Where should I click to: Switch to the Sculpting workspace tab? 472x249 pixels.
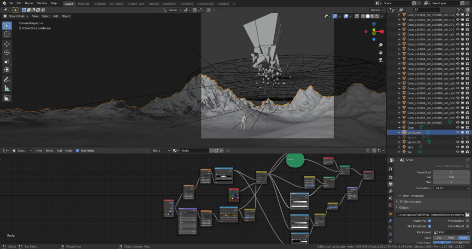[99, 3]
